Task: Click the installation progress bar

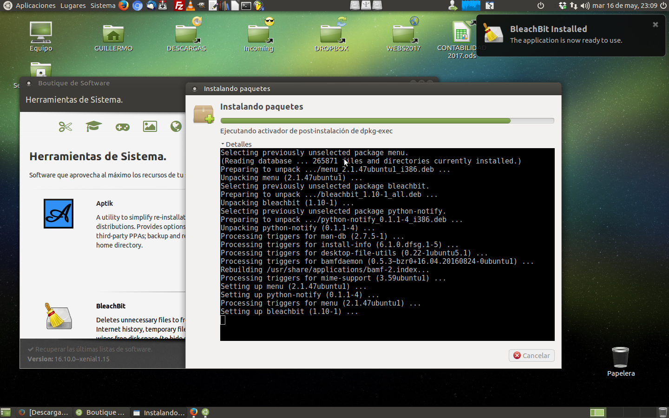Action: [387, 121]
